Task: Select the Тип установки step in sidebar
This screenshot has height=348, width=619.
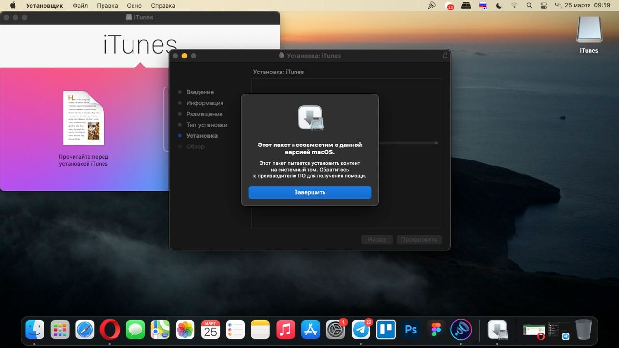Action: 206,125
